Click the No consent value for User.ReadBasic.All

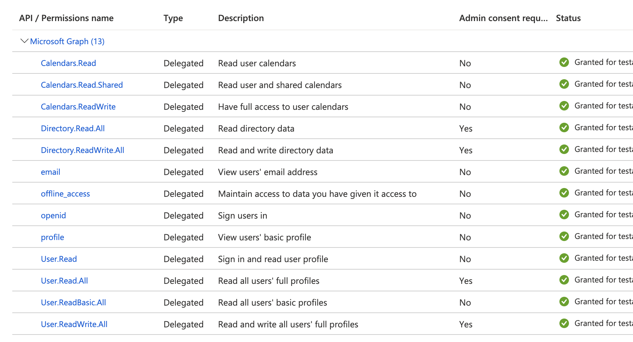coord(465,303)
